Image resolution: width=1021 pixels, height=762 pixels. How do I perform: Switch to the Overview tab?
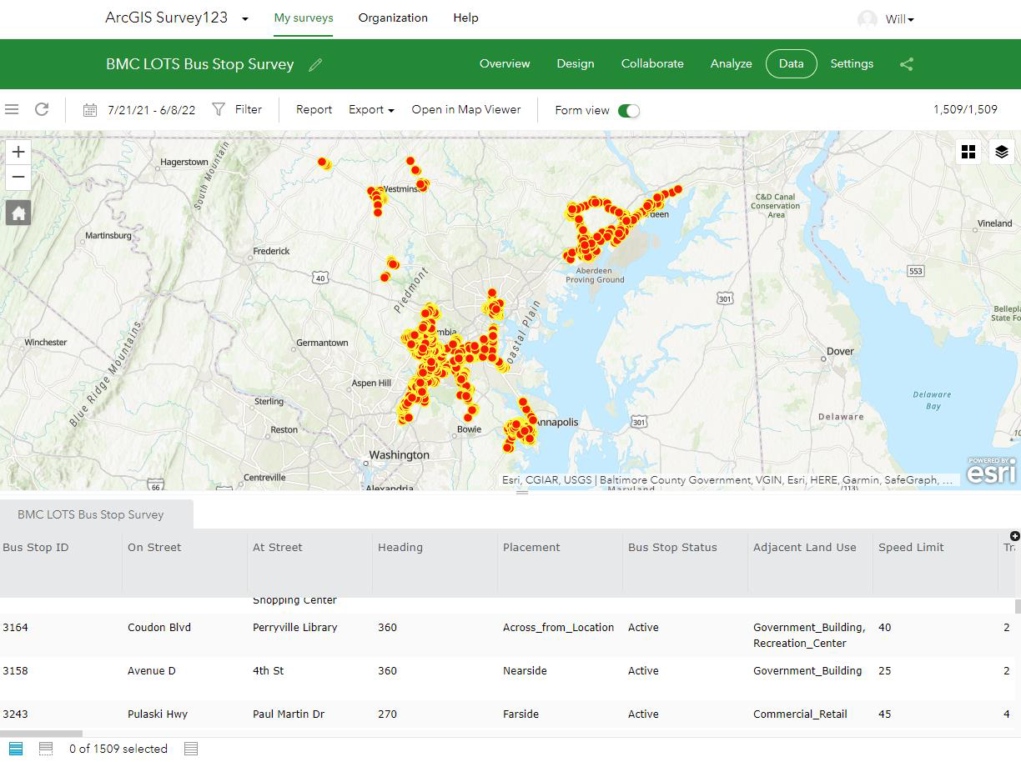point(505,63)
